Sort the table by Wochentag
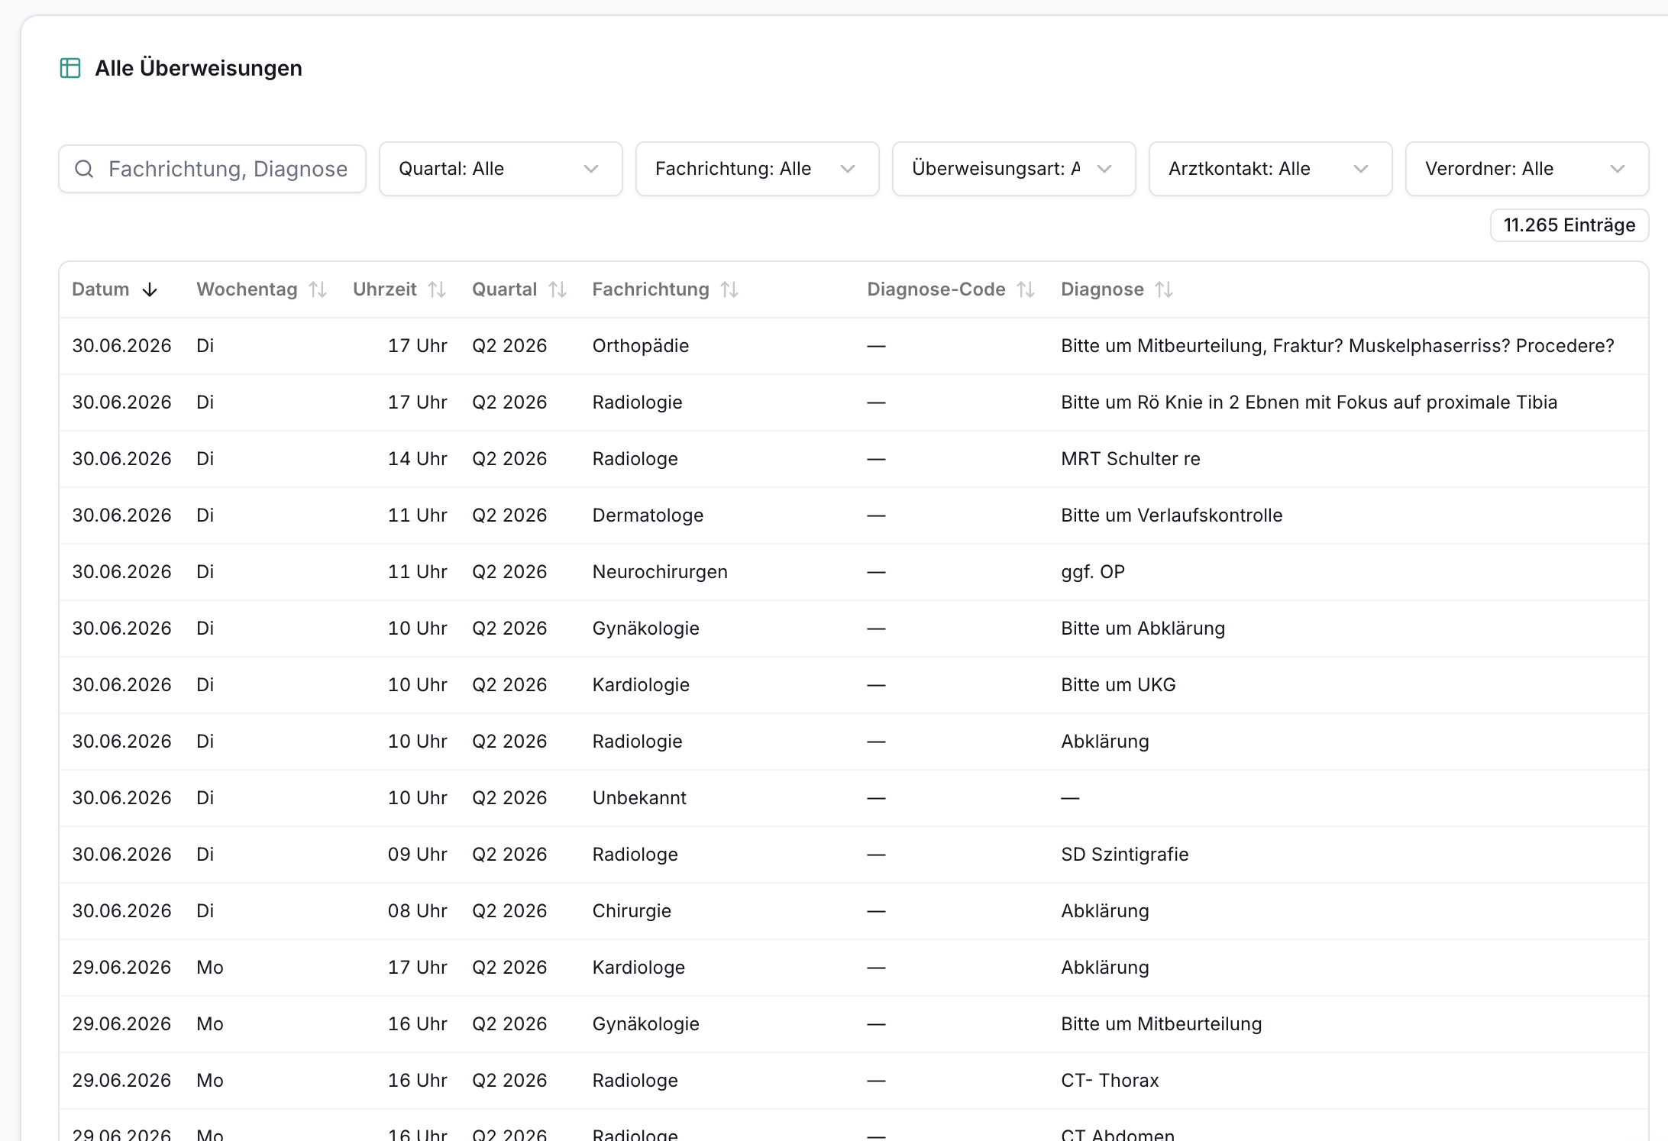This screenshot has height=1141, width=1668. 318,289
